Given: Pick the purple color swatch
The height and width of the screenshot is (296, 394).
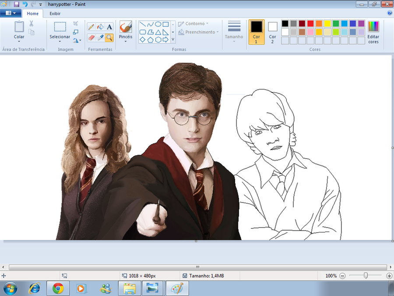Looking at the screenshot, I should (361, 23).
